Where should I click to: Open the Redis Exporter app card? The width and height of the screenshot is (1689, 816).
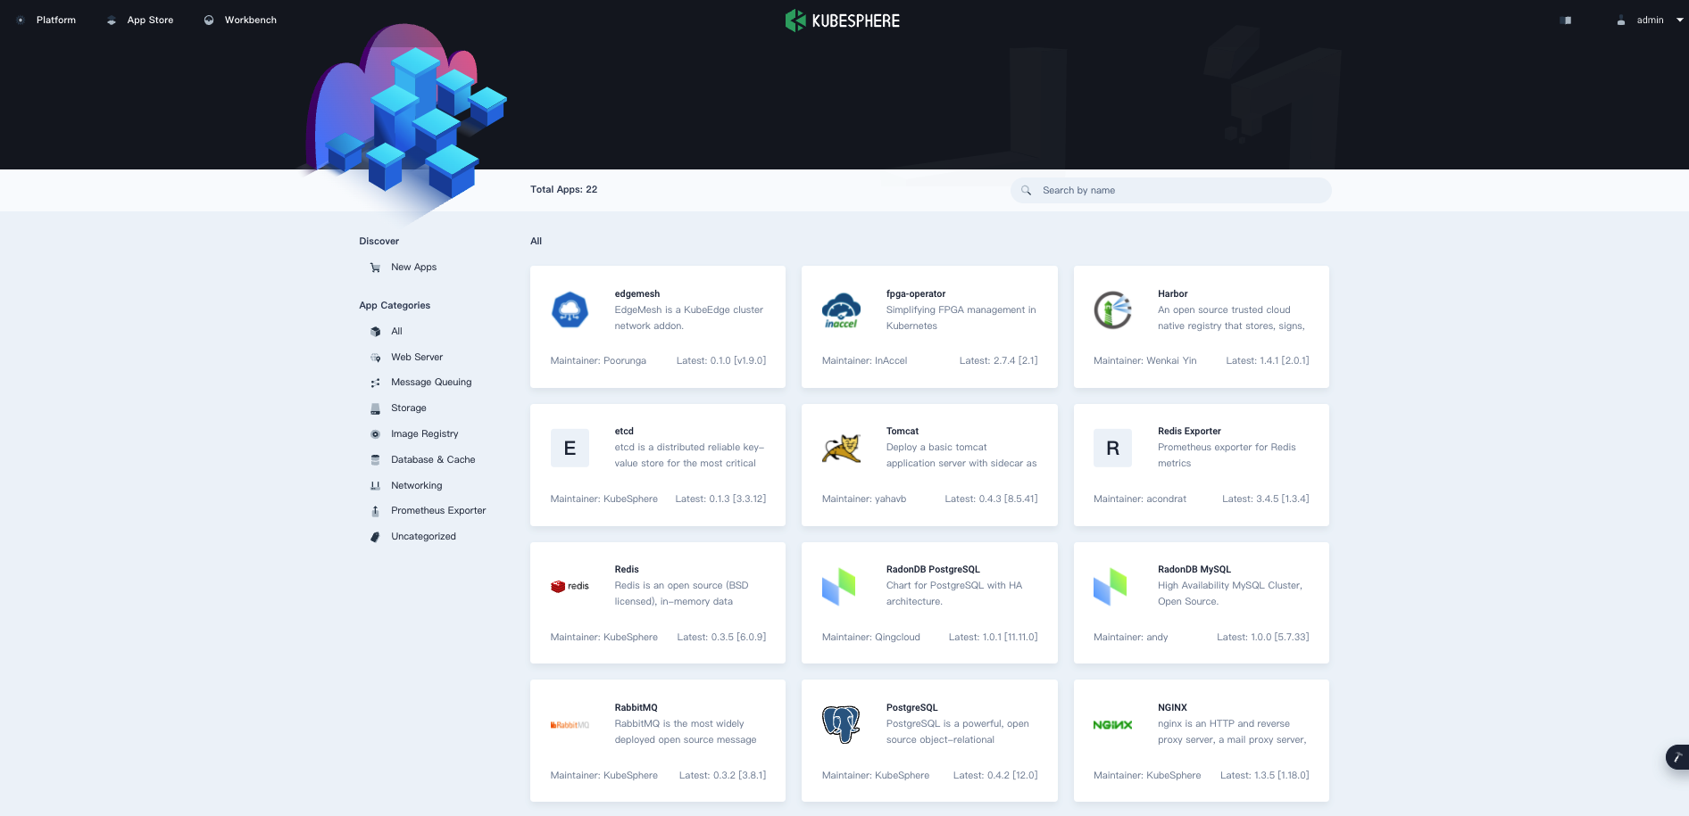1201,465
